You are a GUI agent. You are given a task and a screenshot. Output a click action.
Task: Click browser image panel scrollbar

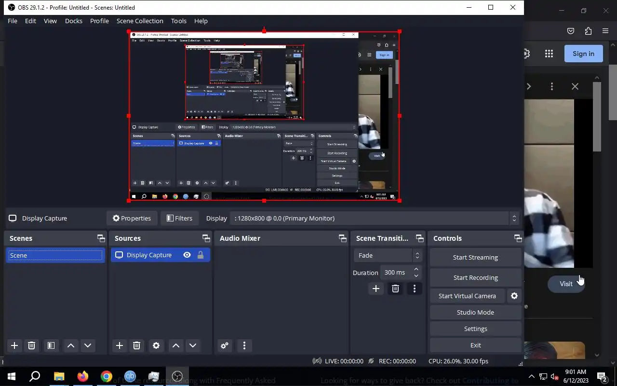[x=597, y=116]
